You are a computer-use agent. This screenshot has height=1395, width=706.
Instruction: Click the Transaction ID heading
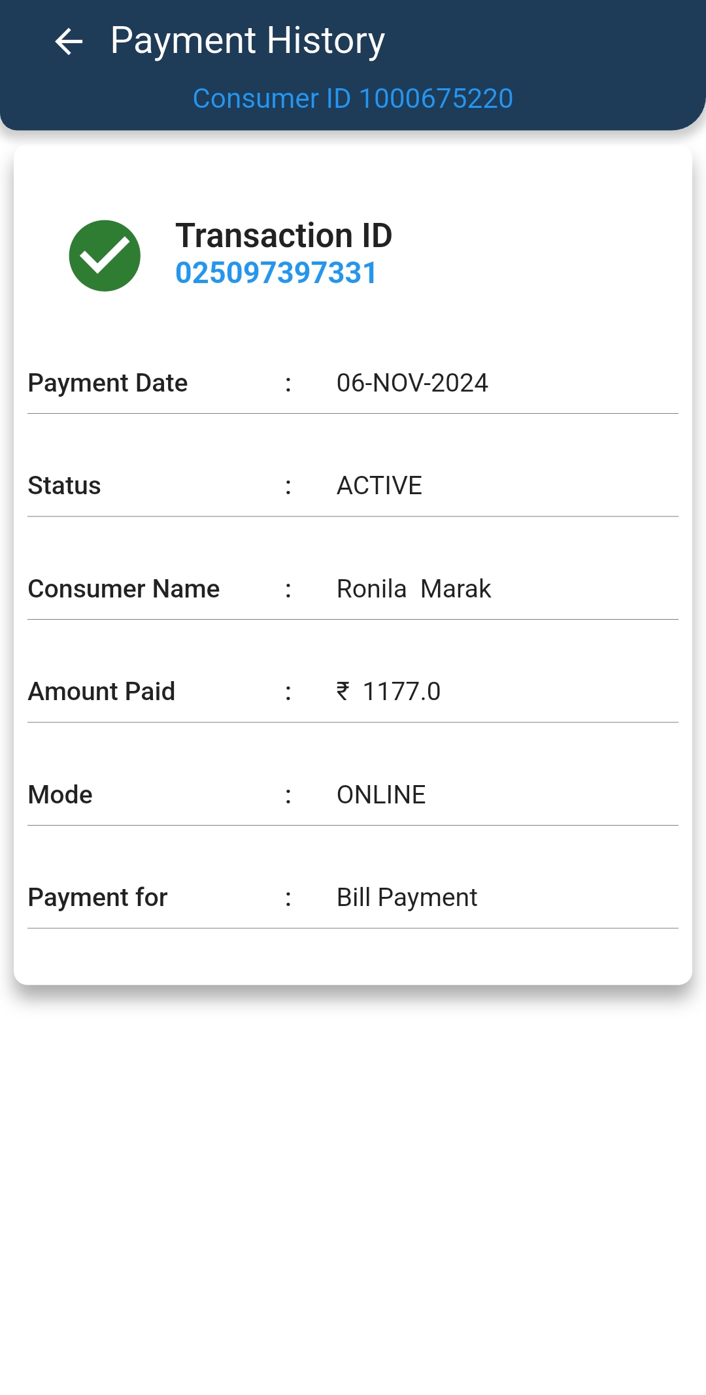tap(284, 235)
